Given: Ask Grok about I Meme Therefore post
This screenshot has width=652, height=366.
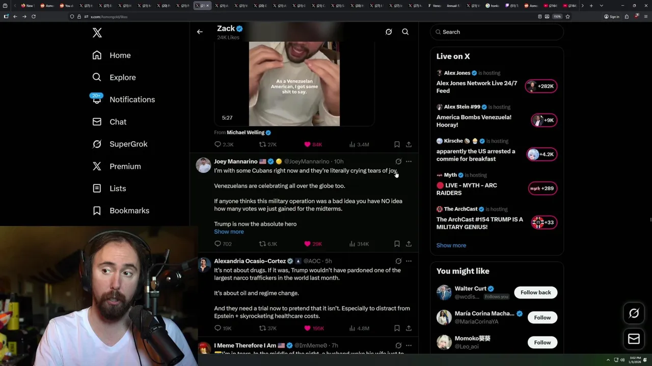Looking at the screenshot, I should [x=398, y=346].
